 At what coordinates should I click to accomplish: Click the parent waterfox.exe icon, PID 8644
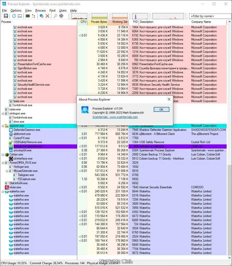click(7, 192)
